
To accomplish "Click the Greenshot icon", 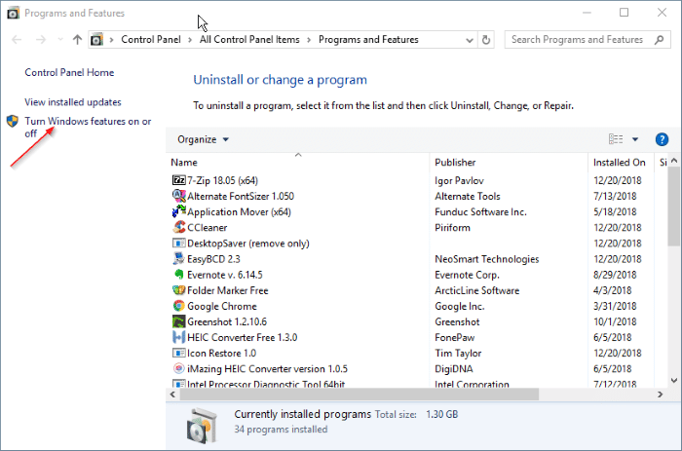I will point(178,321).
